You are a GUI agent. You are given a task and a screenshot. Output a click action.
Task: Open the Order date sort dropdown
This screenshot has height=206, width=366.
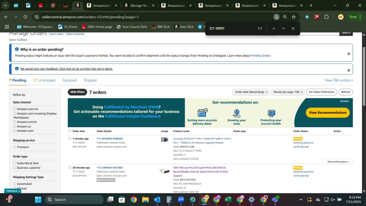(x=251, y=92)
